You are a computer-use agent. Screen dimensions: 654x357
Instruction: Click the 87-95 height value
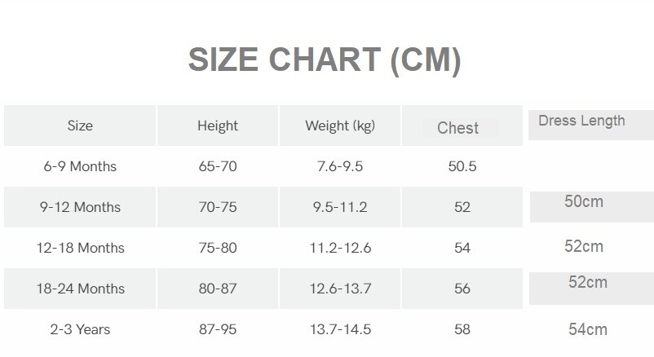218,329
